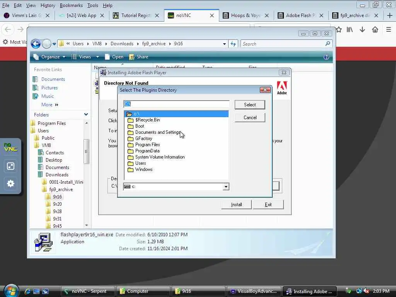This screenshot has height=297, width=396.
Task: Open Pictures in Favorite Links
Action: pyautogui.click(x=49, y=88)
